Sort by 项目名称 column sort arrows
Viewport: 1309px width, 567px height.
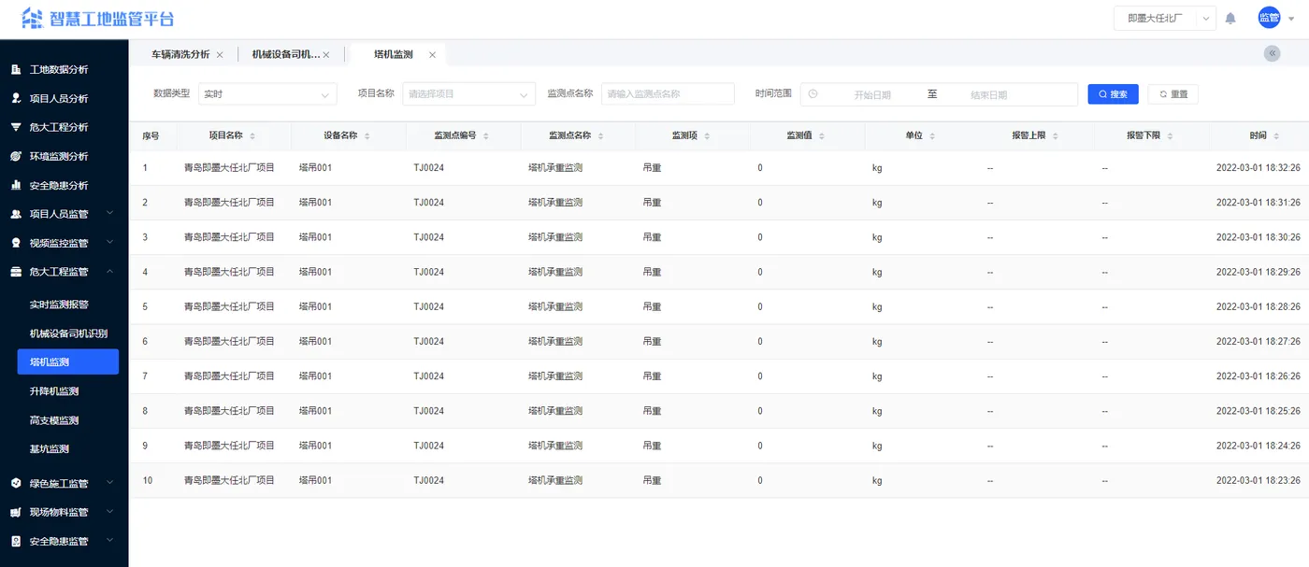click(x=252, y=136)
